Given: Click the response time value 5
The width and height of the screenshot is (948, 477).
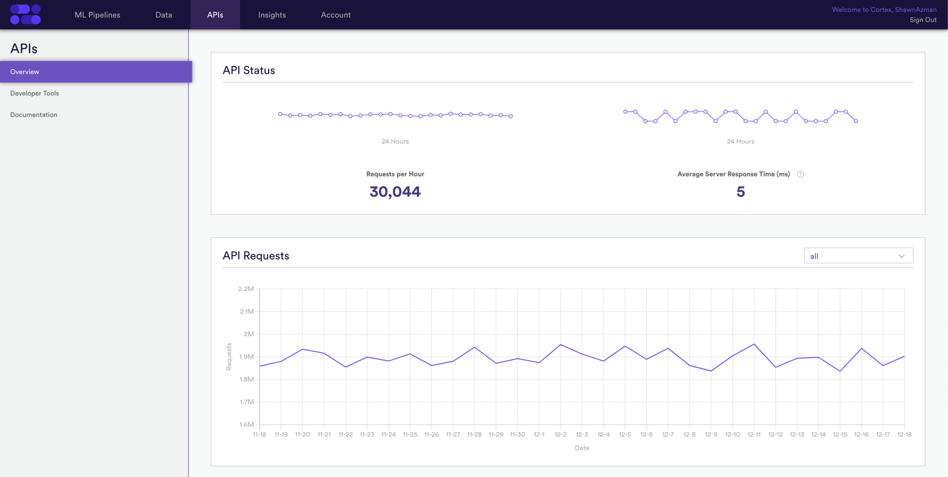Looking at the screenshot, I should coord(740,192).
